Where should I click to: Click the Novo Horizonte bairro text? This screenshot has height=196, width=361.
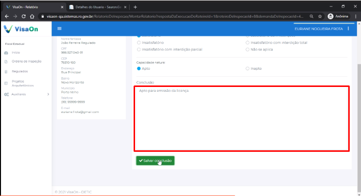pos(73,83)
